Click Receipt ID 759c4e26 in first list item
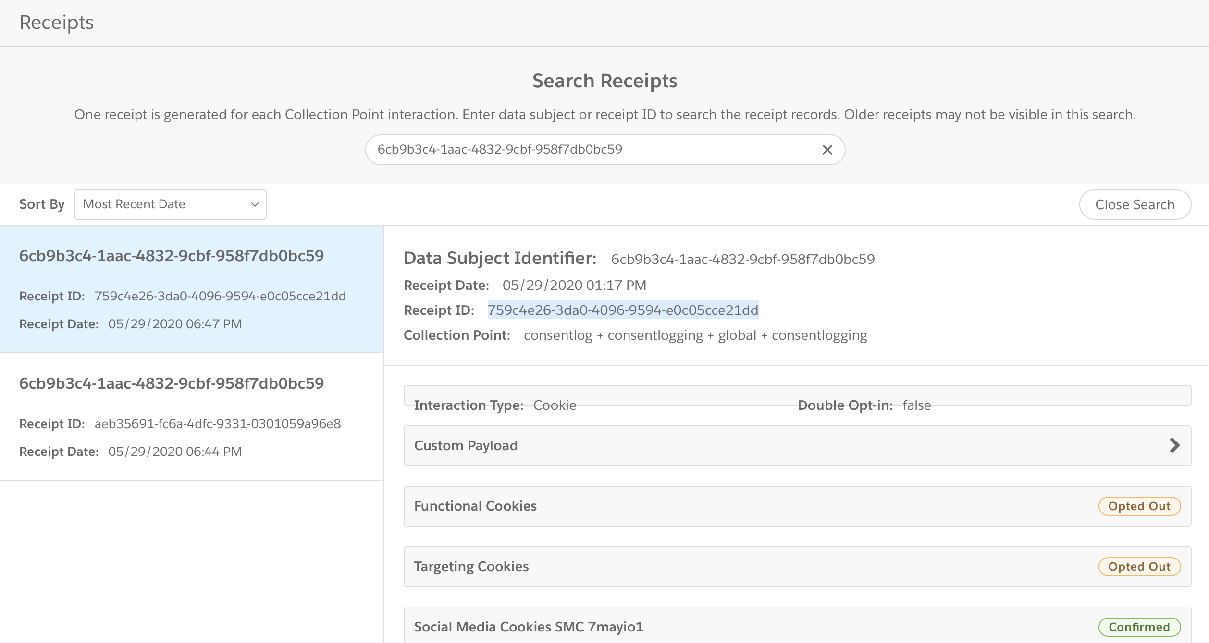 coord(220,296)
